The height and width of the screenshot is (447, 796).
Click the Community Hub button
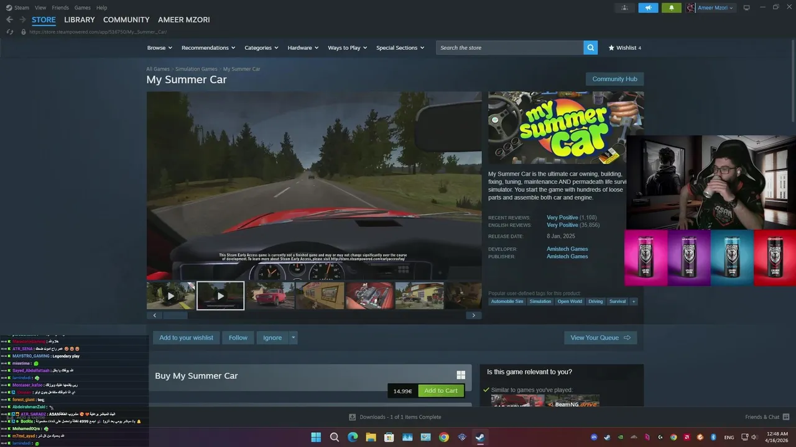tap(614, 79)
